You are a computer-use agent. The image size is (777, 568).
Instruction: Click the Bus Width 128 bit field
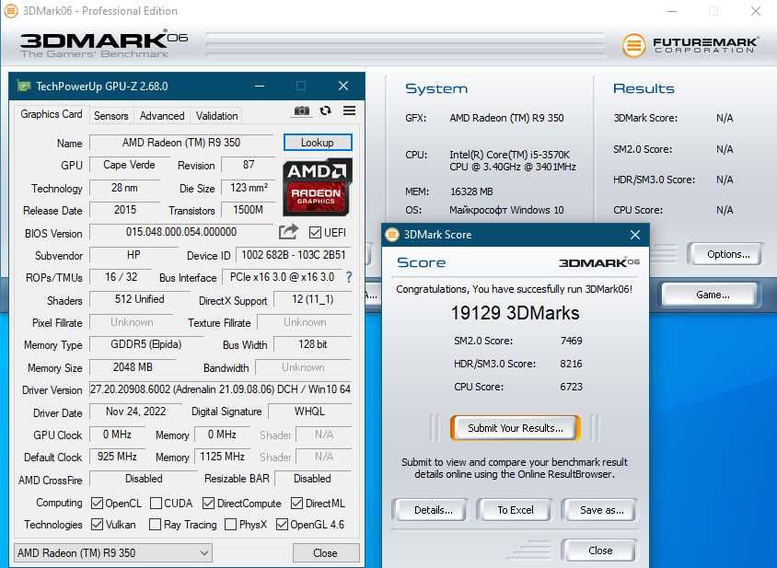tap(313, 344)
